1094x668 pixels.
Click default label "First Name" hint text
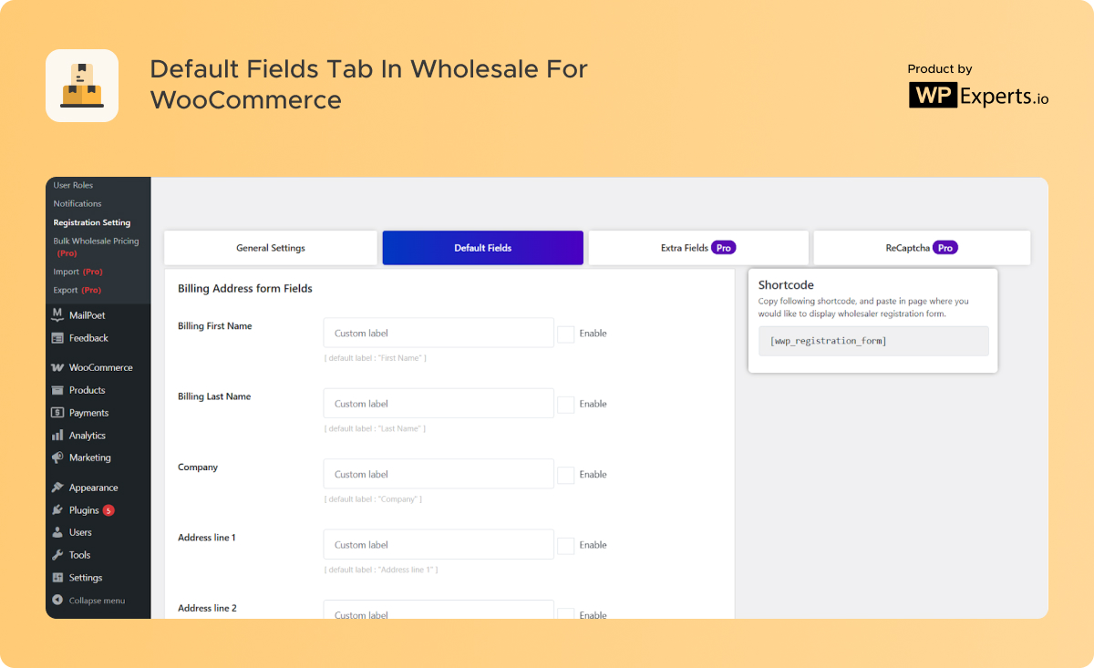(375, 358)
